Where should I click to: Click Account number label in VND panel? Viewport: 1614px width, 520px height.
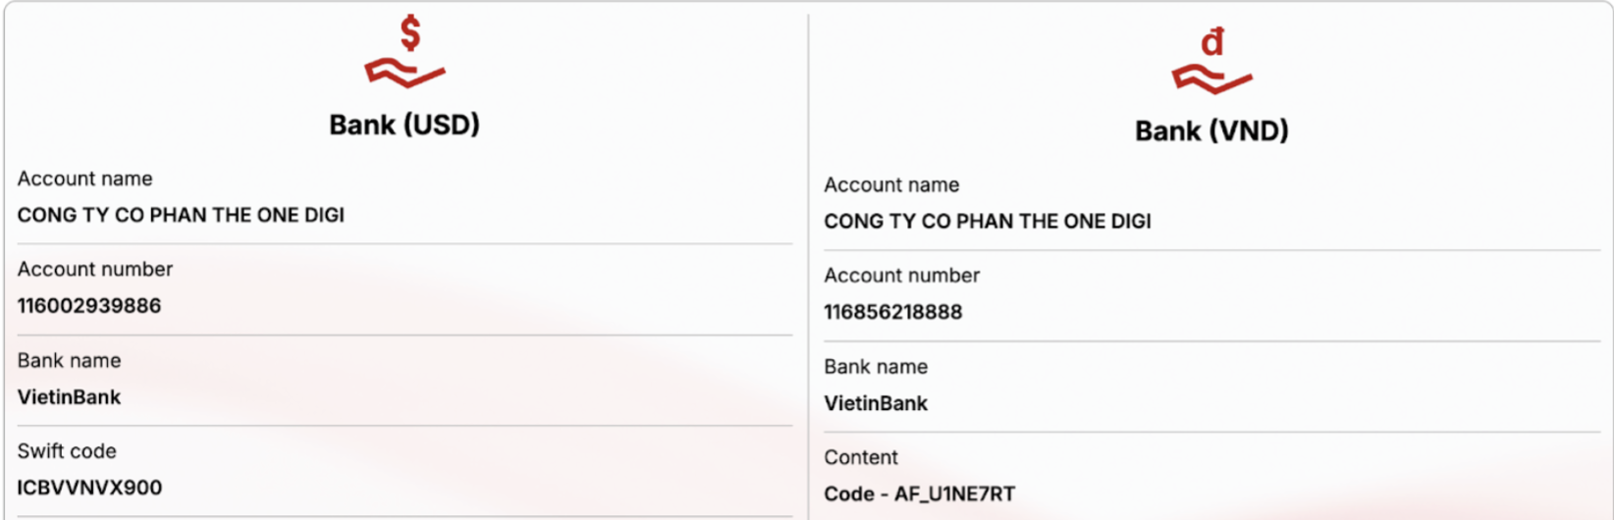click(x=901, y=276)
